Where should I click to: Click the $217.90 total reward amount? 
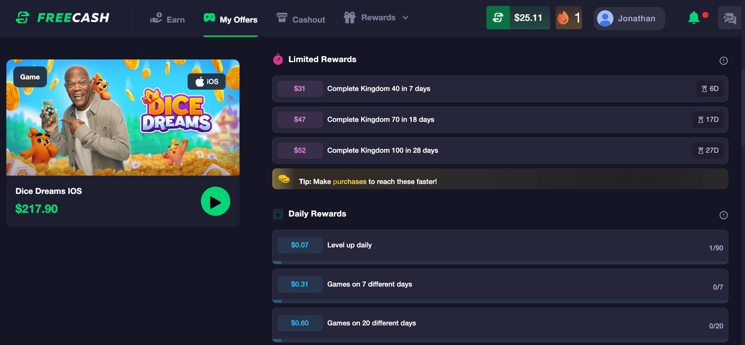37,209
